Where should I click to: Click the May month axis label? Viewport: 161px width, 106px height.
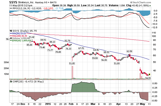[142, 104]
